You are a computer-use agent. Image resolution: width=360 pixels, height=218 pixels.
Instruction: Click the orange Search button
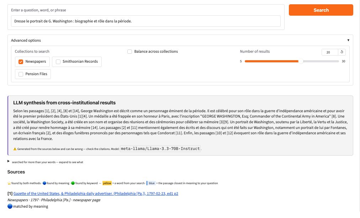click(321, 10)
